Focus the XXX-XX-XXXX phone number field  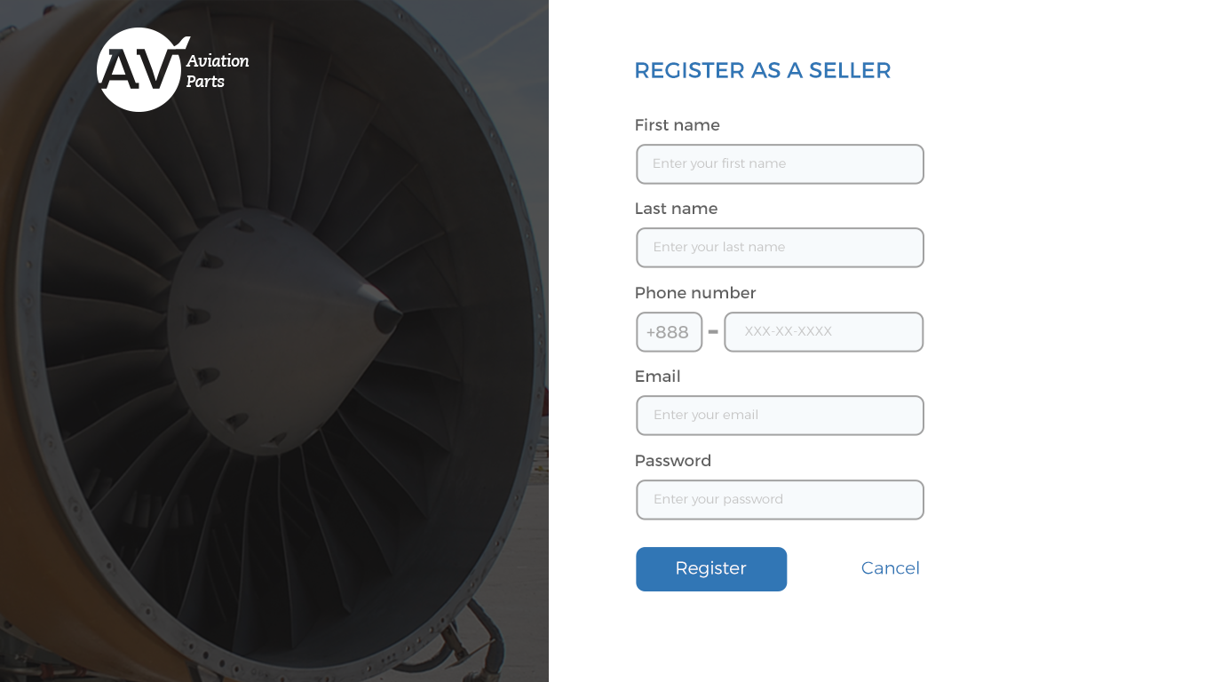coord(823,332)
